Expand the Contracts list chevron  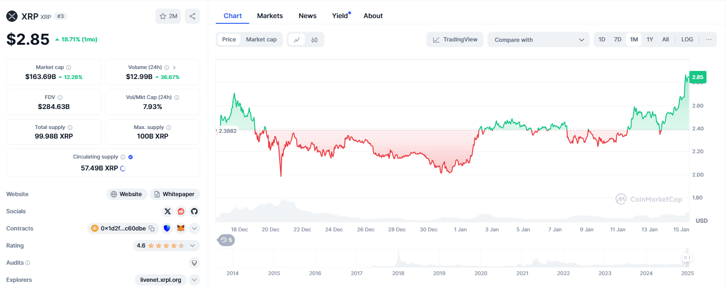point(194,228)
